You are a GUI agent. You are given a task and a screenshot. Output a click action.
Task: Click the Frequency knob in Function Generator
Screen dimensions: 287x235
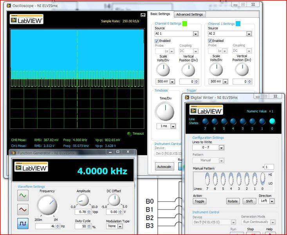pos(47,205)
